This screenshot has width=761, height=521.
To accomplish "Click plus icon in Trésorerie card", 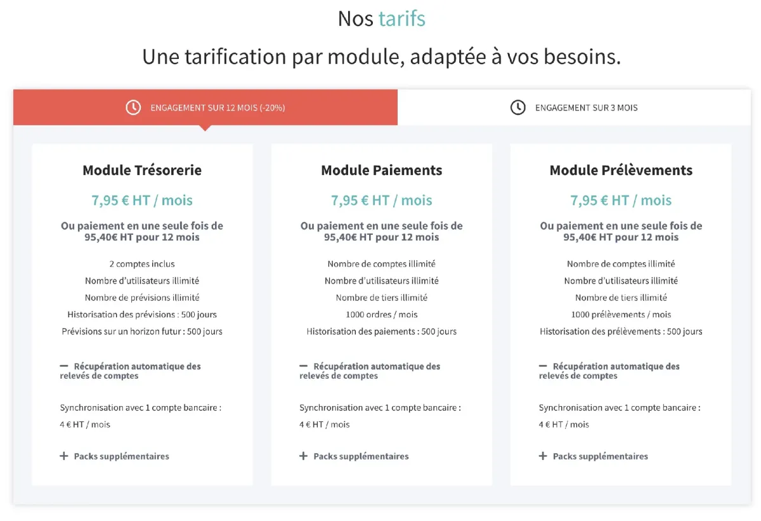I will coord(64,456).
